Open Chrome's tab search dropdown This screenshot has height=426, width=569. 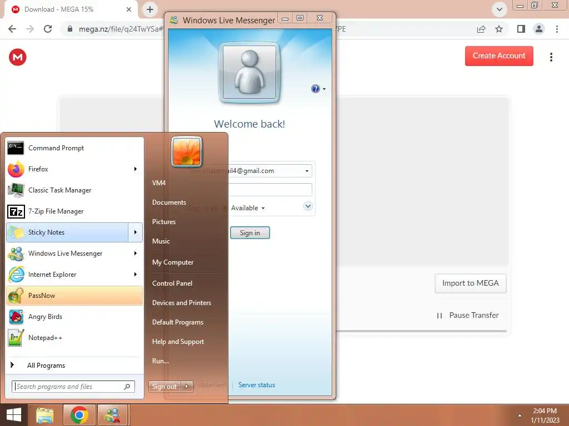coord(500,9)
